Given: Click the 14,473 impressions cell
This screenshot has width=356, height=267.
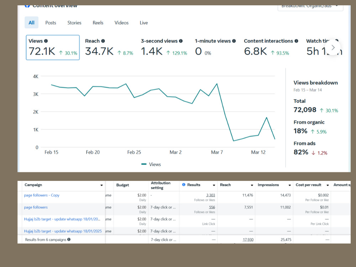Looking at the screenshot, I should (x=286, y=195).
